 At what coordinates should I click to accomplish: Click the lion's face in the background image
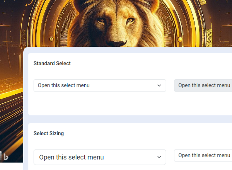click(115, 27)
